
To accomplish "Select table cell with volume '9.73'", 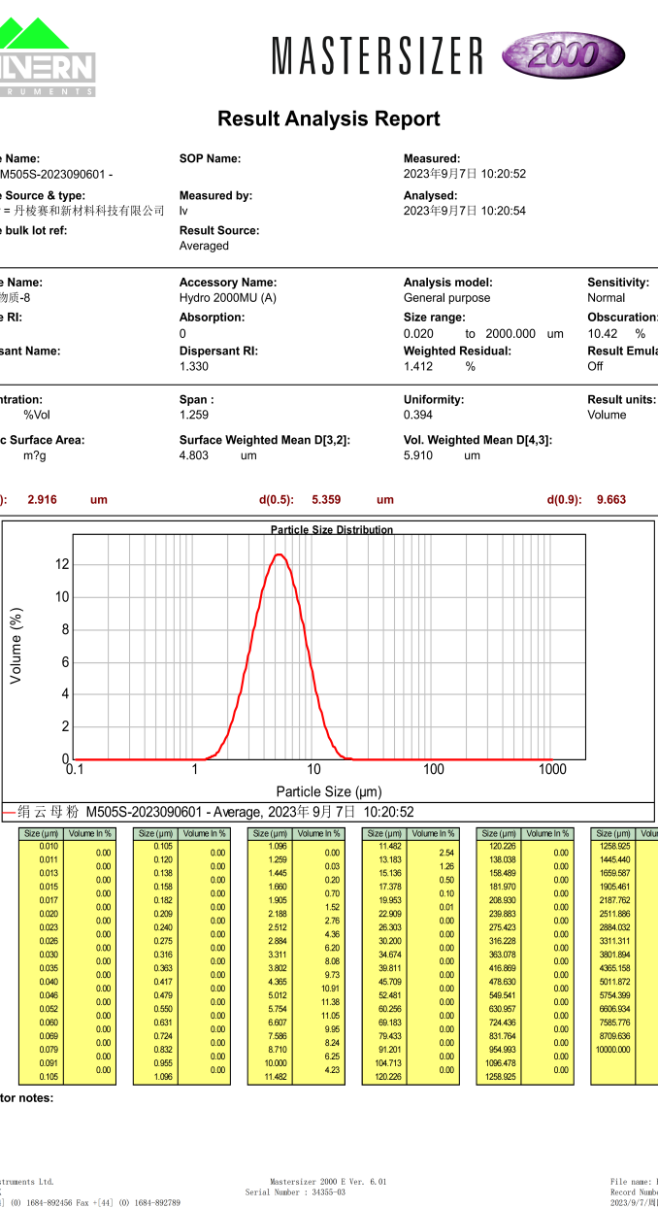I will pos(332,975).
